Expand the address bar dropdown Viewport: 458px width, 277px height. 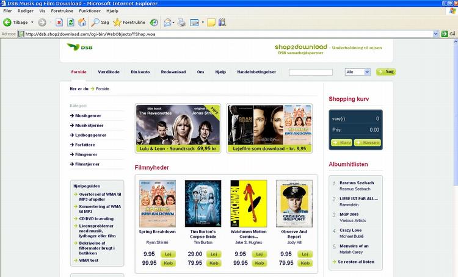[436, 34]
